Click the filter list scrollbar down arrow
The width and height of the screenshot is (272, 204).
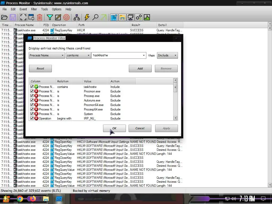[175, 118]
